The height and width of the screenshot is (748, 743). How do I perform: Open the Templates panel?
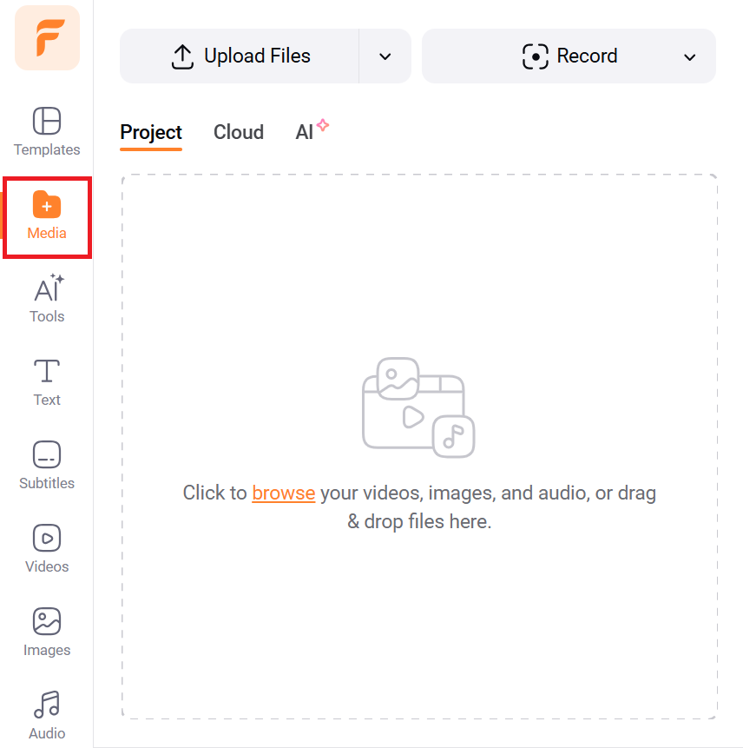pyautogui.click(x=47, y=132)
